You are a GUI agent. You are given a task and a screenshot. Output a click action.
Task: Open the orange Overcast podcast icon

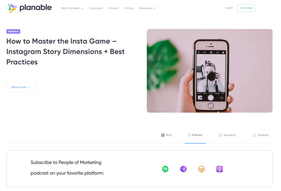(x=201, y=169)
